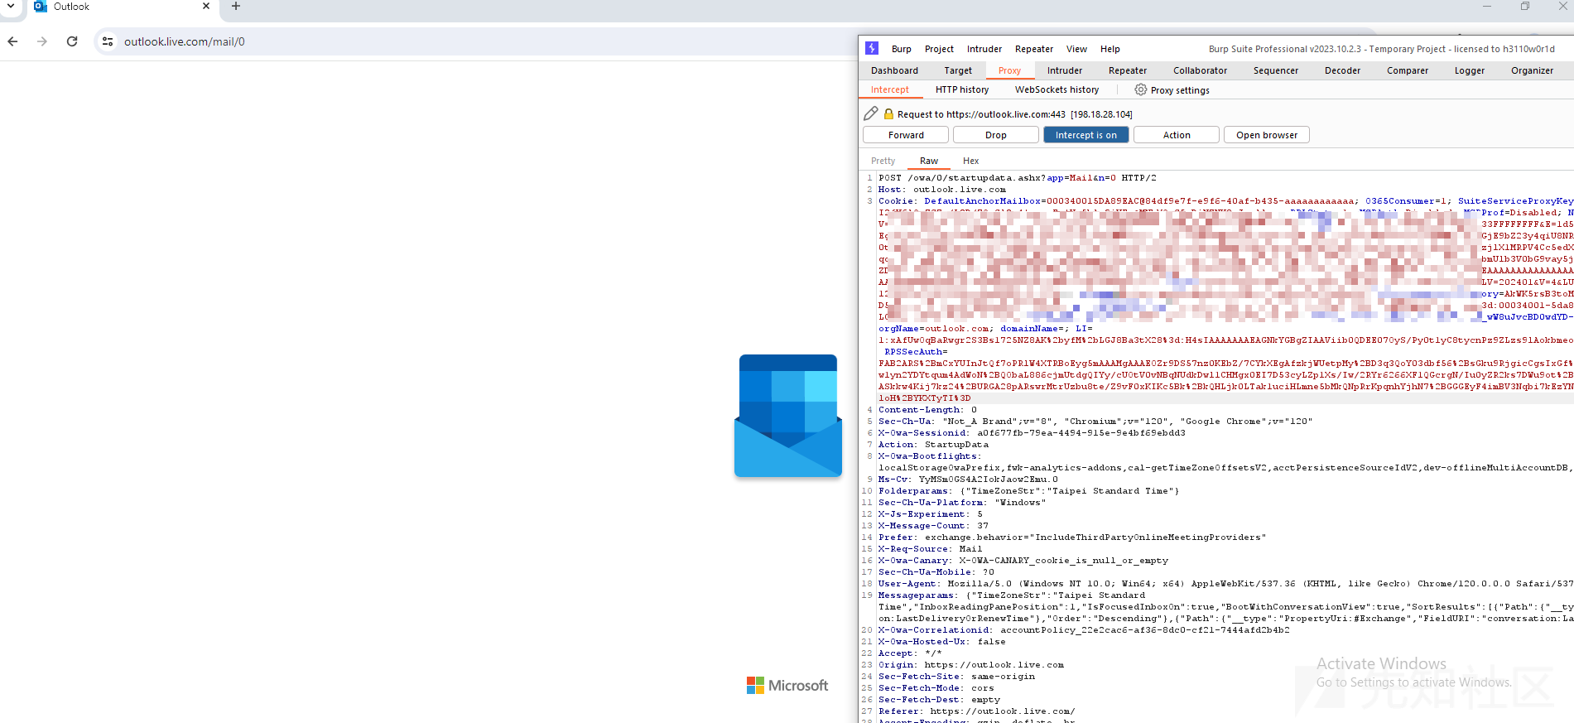Click the Action: StartupData header line
The height and width of the screenshot is (723, 1574).
[933, 445]
